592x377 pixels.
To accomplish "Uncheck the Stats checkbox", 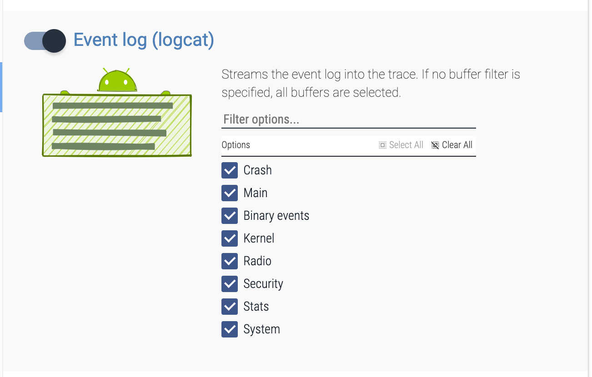I will [230, 307].
